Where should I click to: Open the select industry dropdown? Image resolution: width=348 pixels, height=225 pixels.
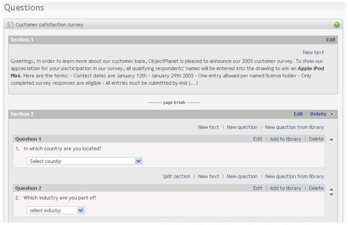click(55, 210)
